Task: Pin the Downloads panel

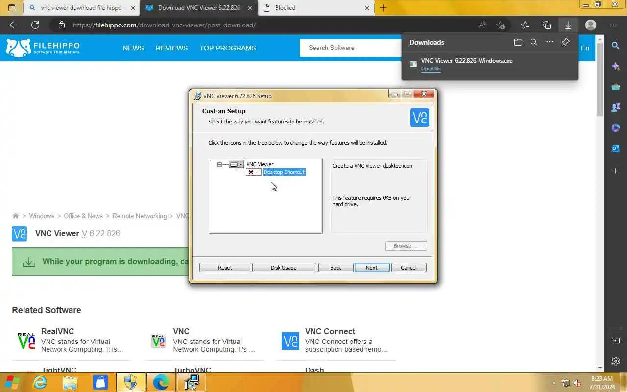Action: pos(565,42)
